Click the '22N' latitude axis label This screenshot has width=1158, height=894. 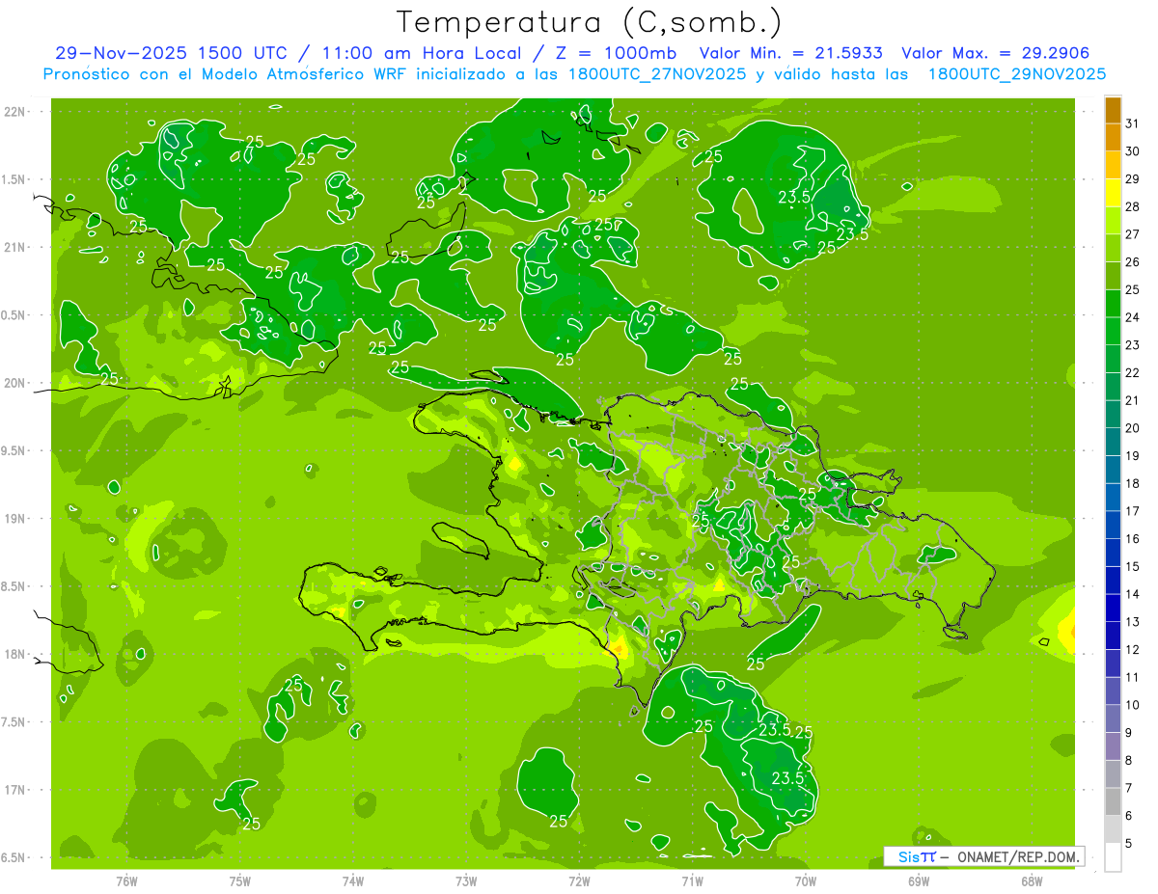(14, 112)
